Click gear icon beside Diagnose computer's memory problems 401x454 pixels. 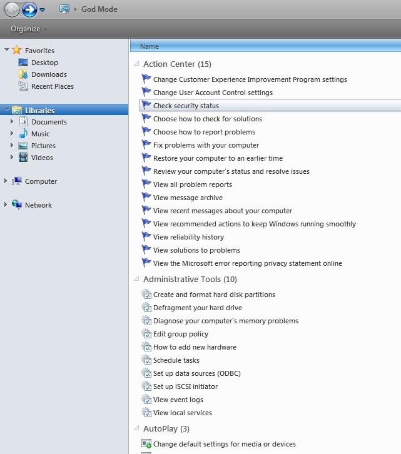pyautogui.click(x=146, y=320)
